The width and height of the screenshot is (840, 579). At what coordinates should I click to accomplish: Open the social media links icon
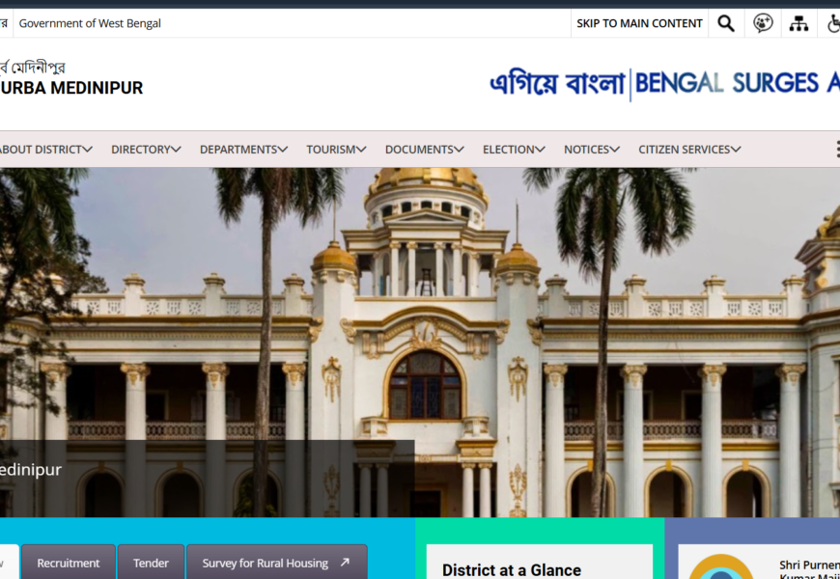pos(763,23)
